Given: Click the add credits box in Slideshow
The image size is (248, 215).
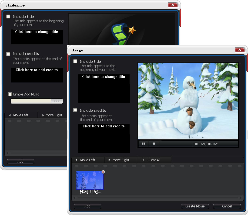Looking at the screenshot, I should [x=37, y=75].
